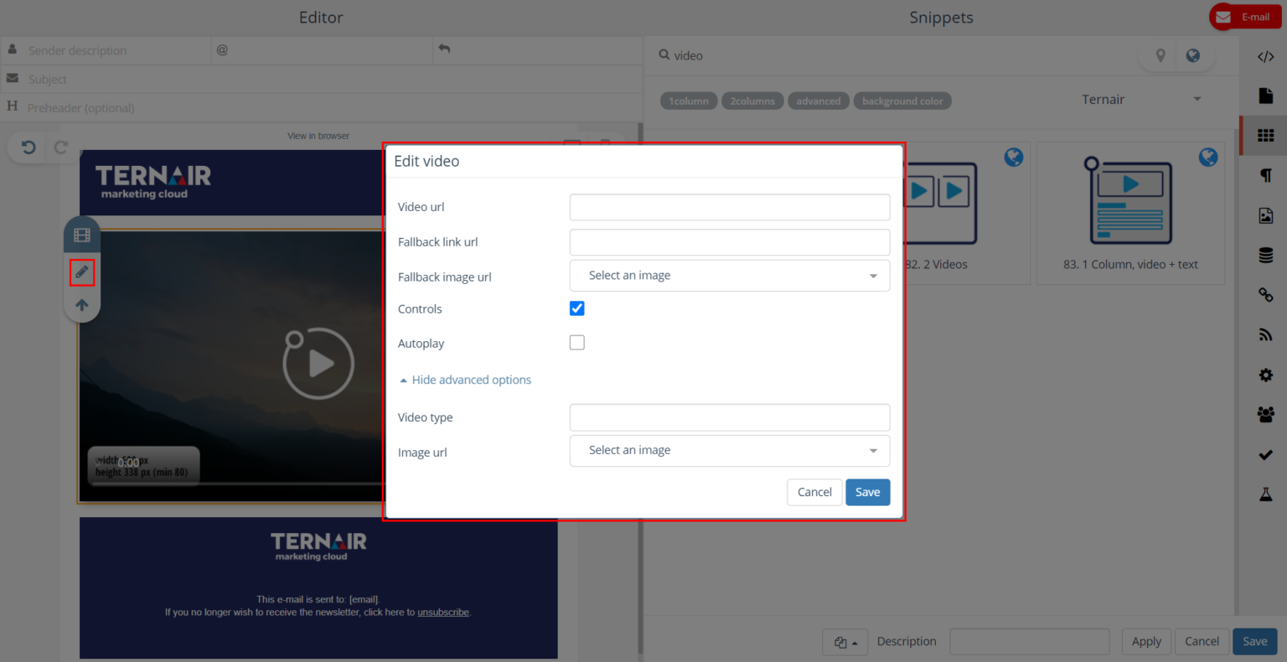Open the paragraph text panel icon
The height and width of the screenshot is (662, 1287).
(1265, 175)
